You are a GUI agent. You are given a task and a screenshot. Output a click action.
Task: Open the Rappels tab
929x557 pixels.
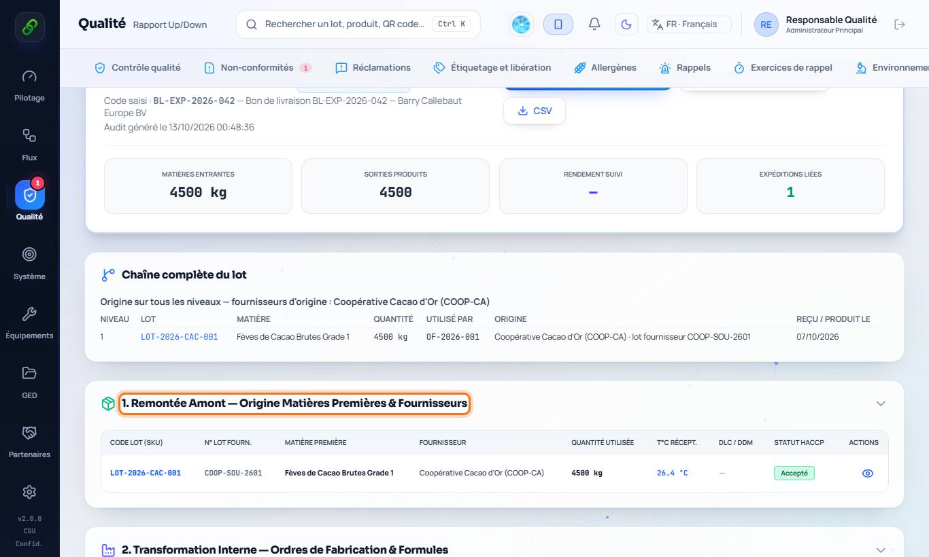pos(685,68)
